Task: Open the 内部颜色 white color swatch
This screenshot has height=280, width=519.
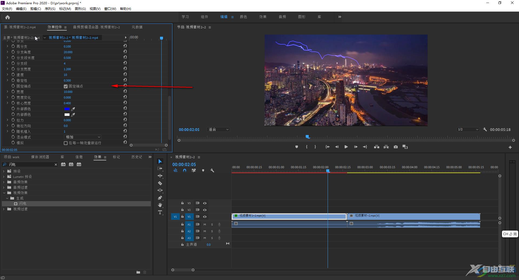Action: click(x=67, y=114)
